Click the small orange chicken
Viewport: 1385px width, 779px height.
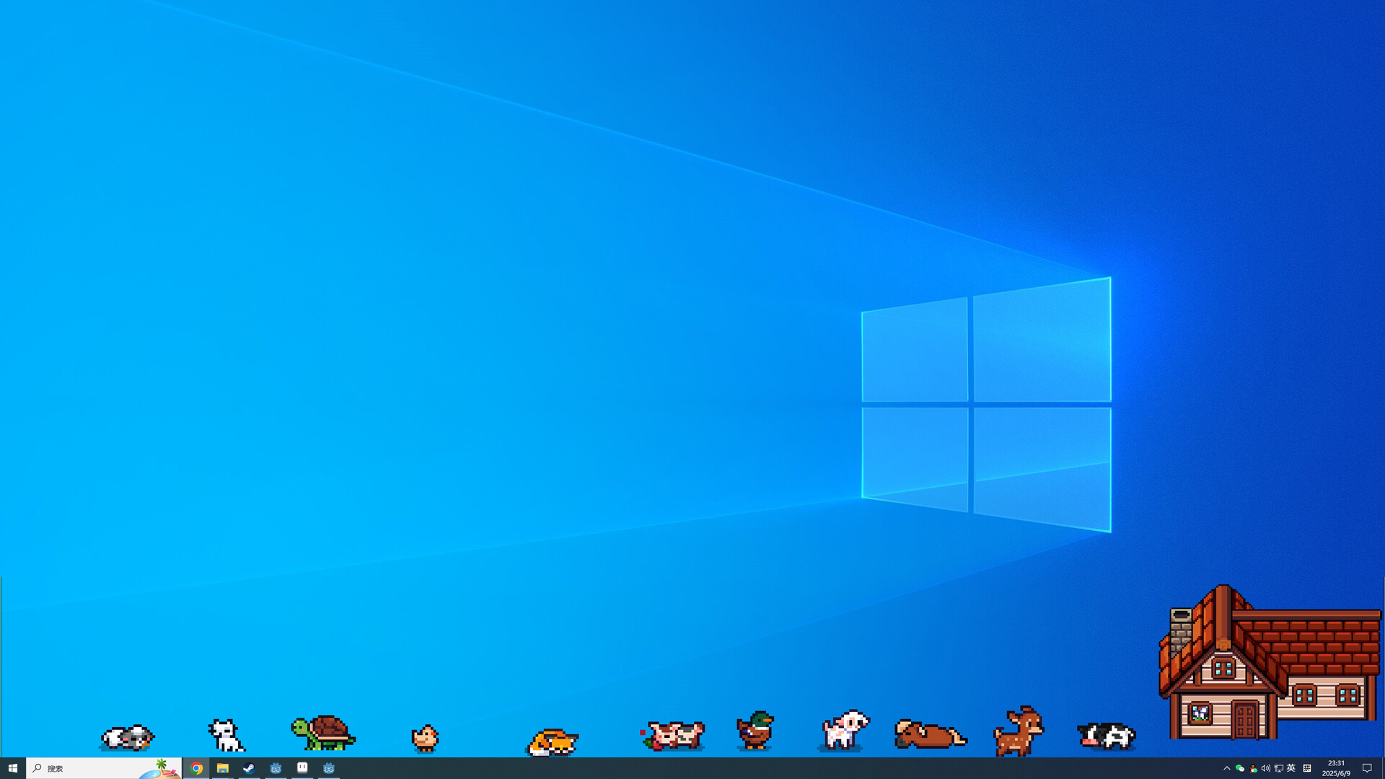[425, 738]
